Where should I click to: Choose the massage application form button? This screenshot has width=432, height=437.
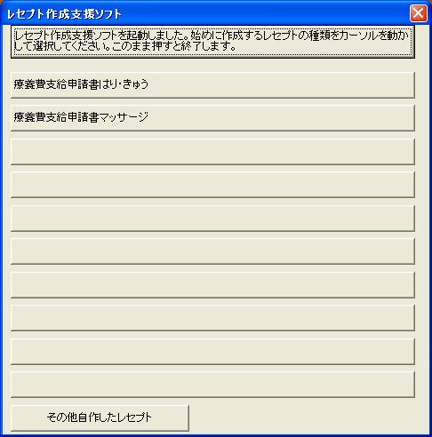[212, 118]
